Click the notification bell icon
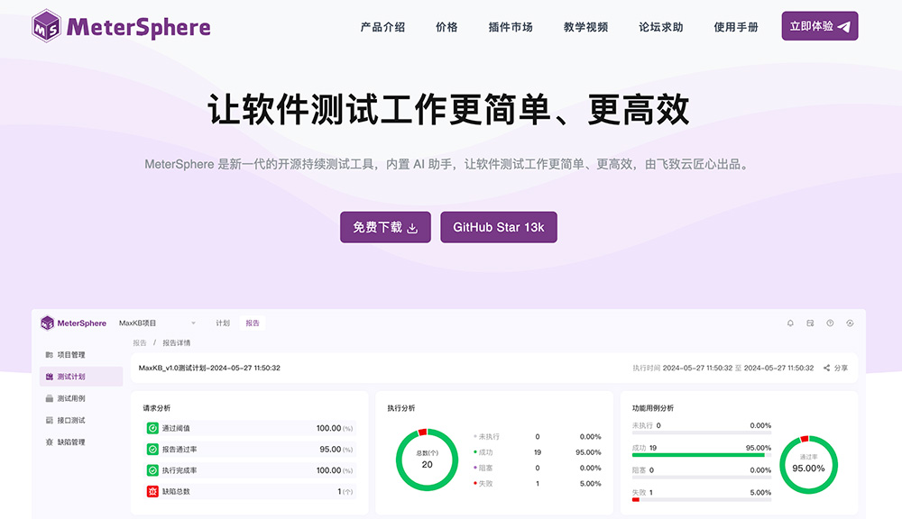The height and width of the screenshot is (519, 902). (790, 323)
